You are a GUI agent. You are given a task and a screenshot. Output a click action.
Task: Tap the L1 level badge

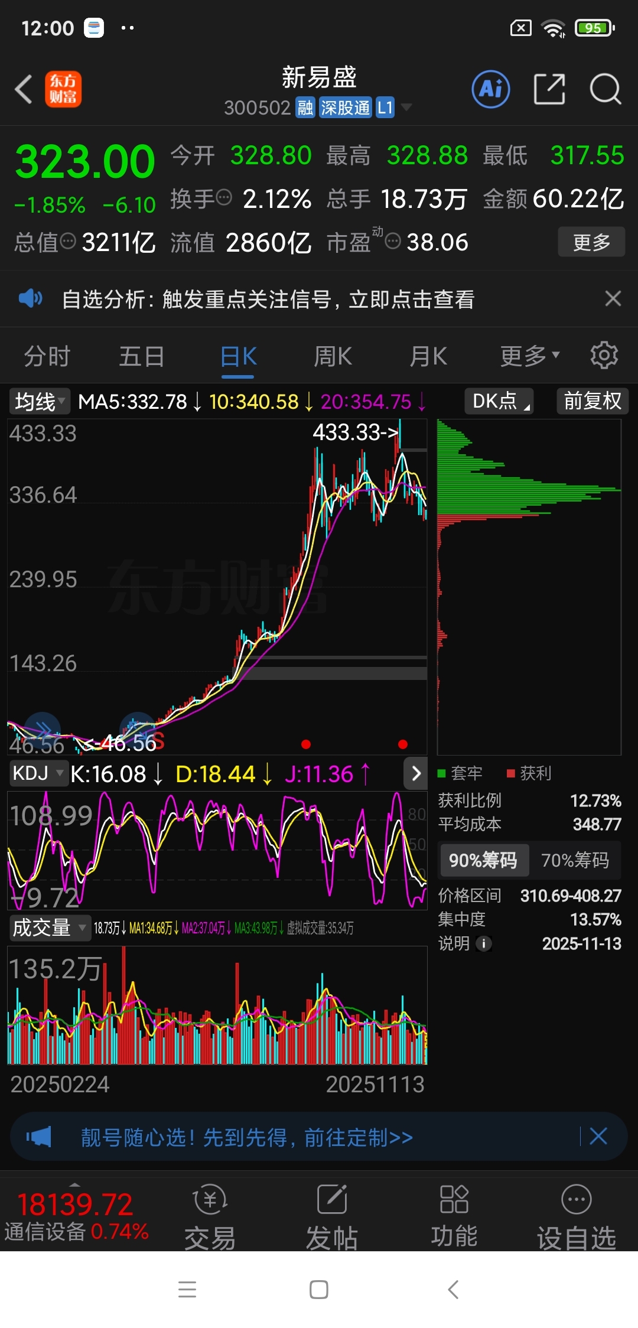pos(385,108)
